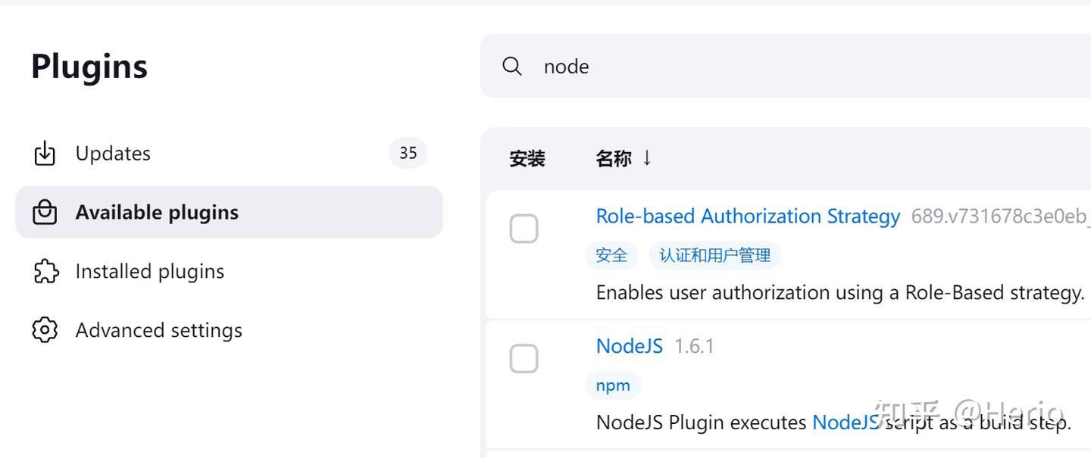Click the magnifying glass search icon
Image resolution: width=1091 pixels, height=458 pixels.
pos(512,67)
